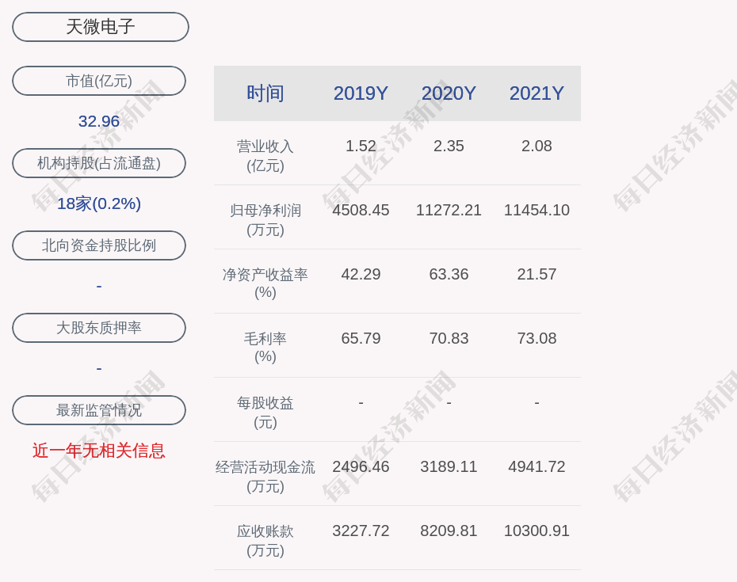Click the 2021Y 归母净利润 value 11454.10
The width and height of the screenshot is (737, 582).
[537, 210]
